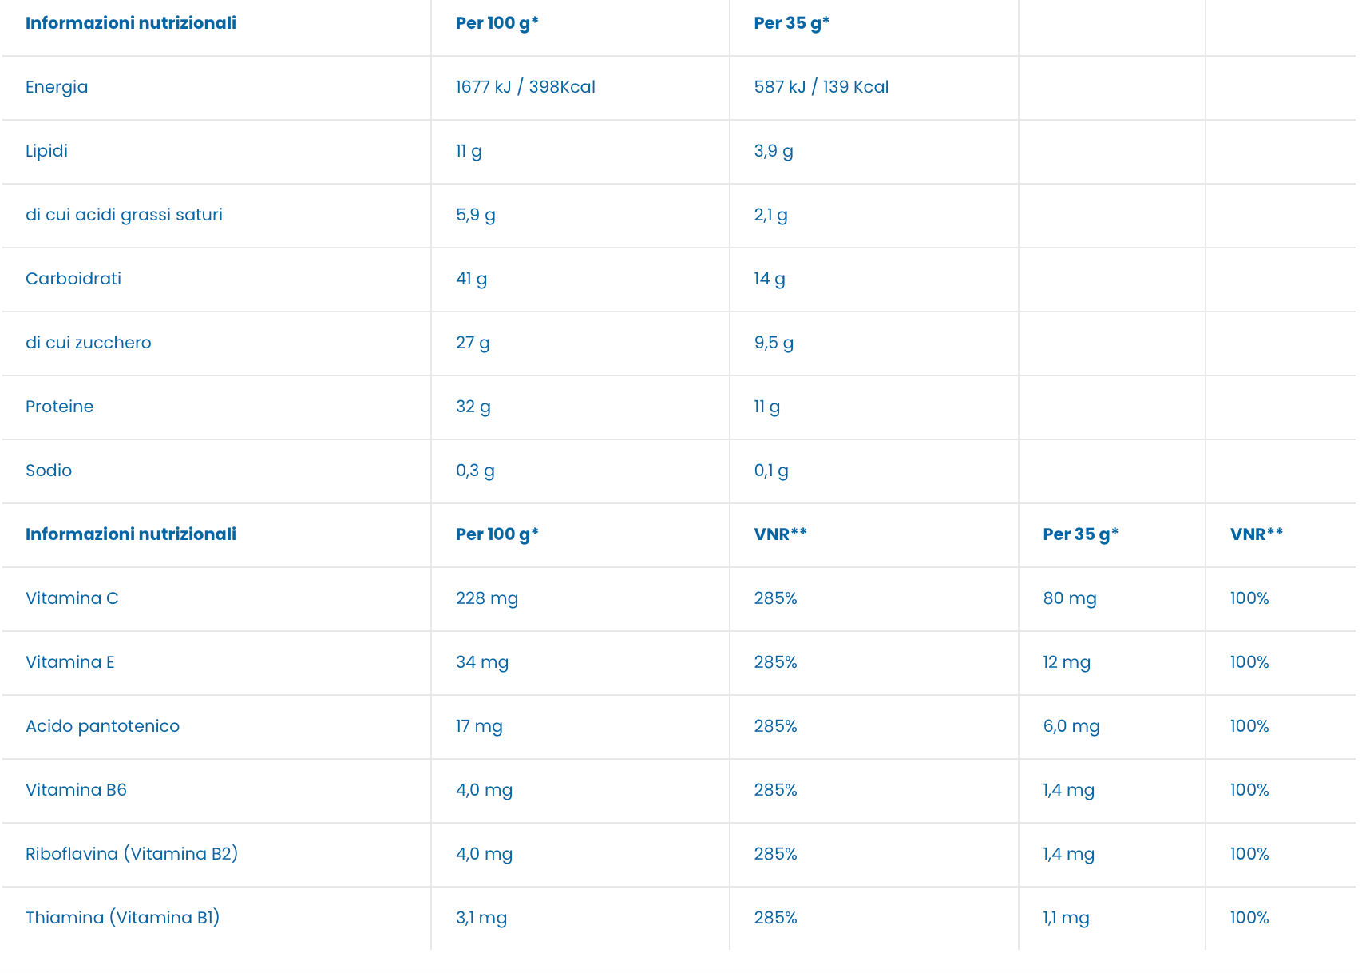The height and width of the screenshot is (973, 1362).
Task: Select the Proteine row label
Action: click(x=59, y=407)
